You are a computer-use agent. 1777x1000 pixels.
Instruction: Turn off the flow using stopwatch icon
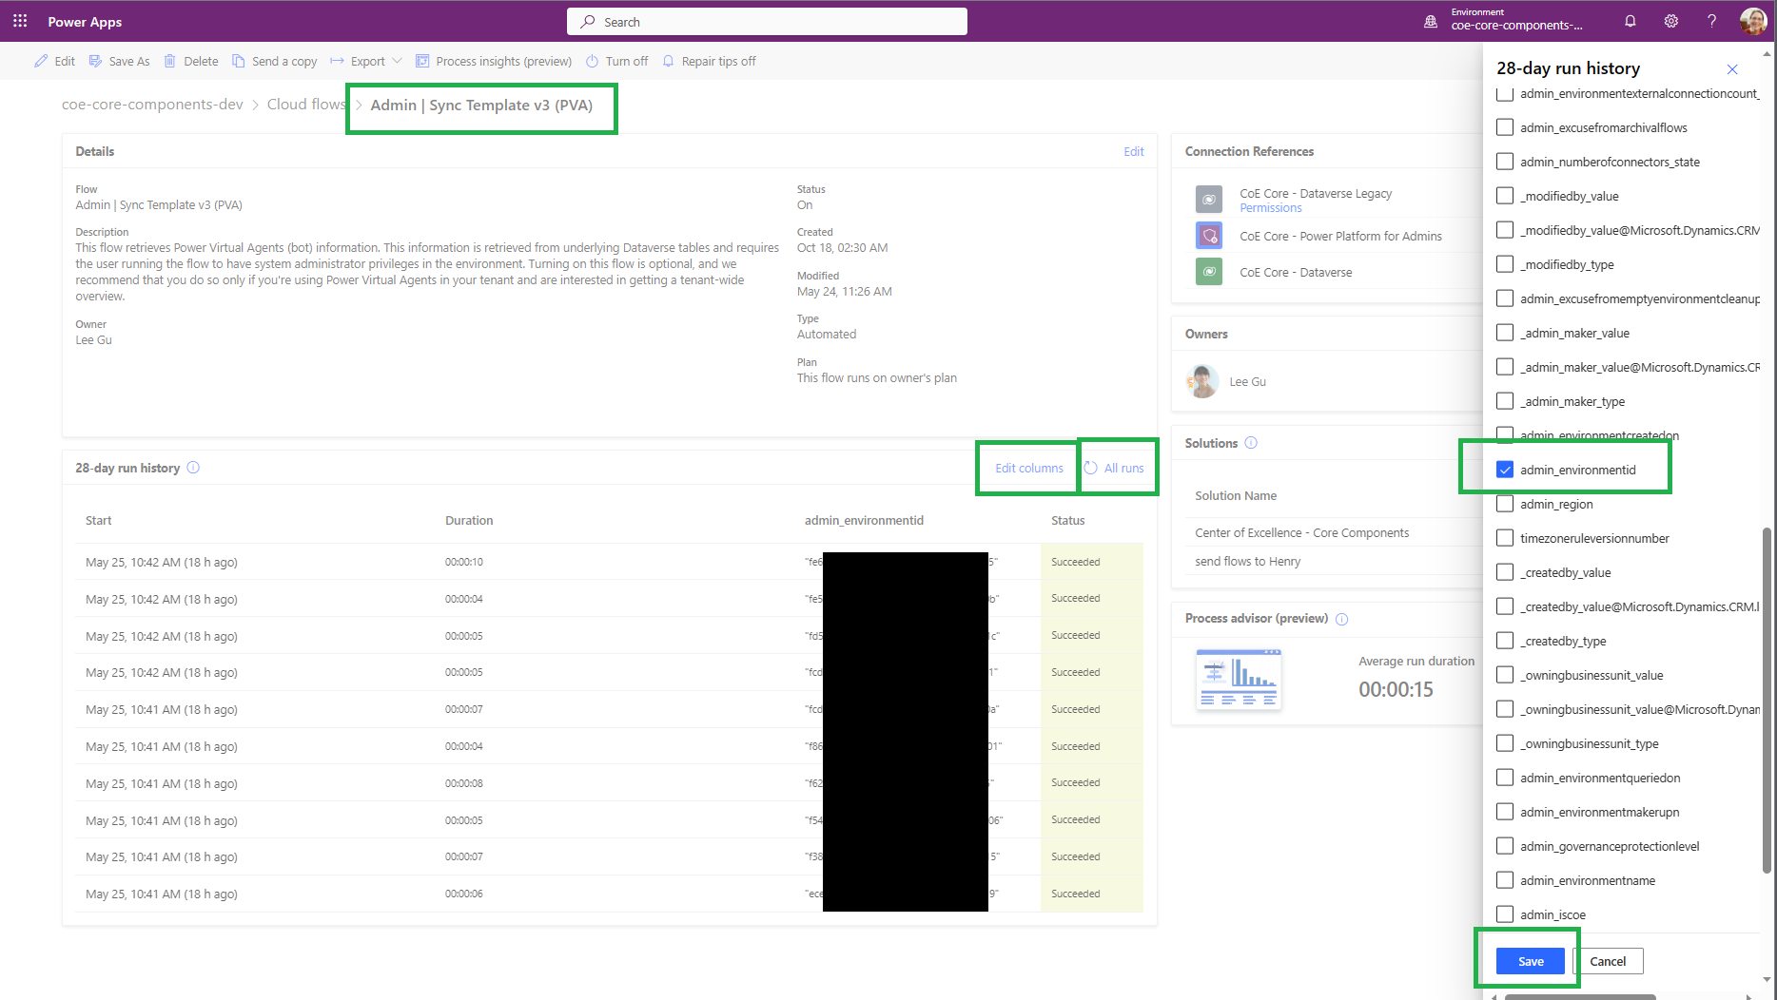(x=594, y=60)
